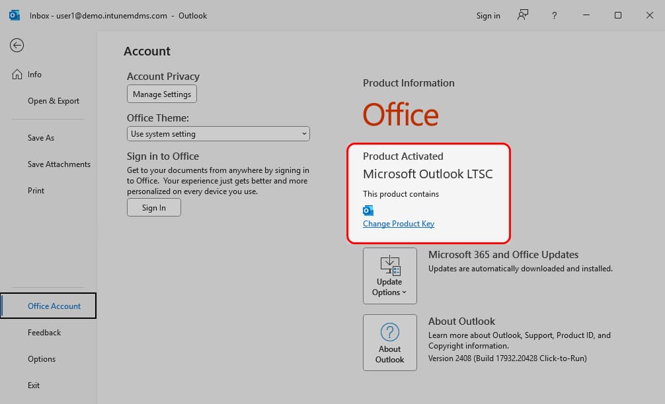
Task: Open the Office Theme dropdown
Action: point(218,134)
